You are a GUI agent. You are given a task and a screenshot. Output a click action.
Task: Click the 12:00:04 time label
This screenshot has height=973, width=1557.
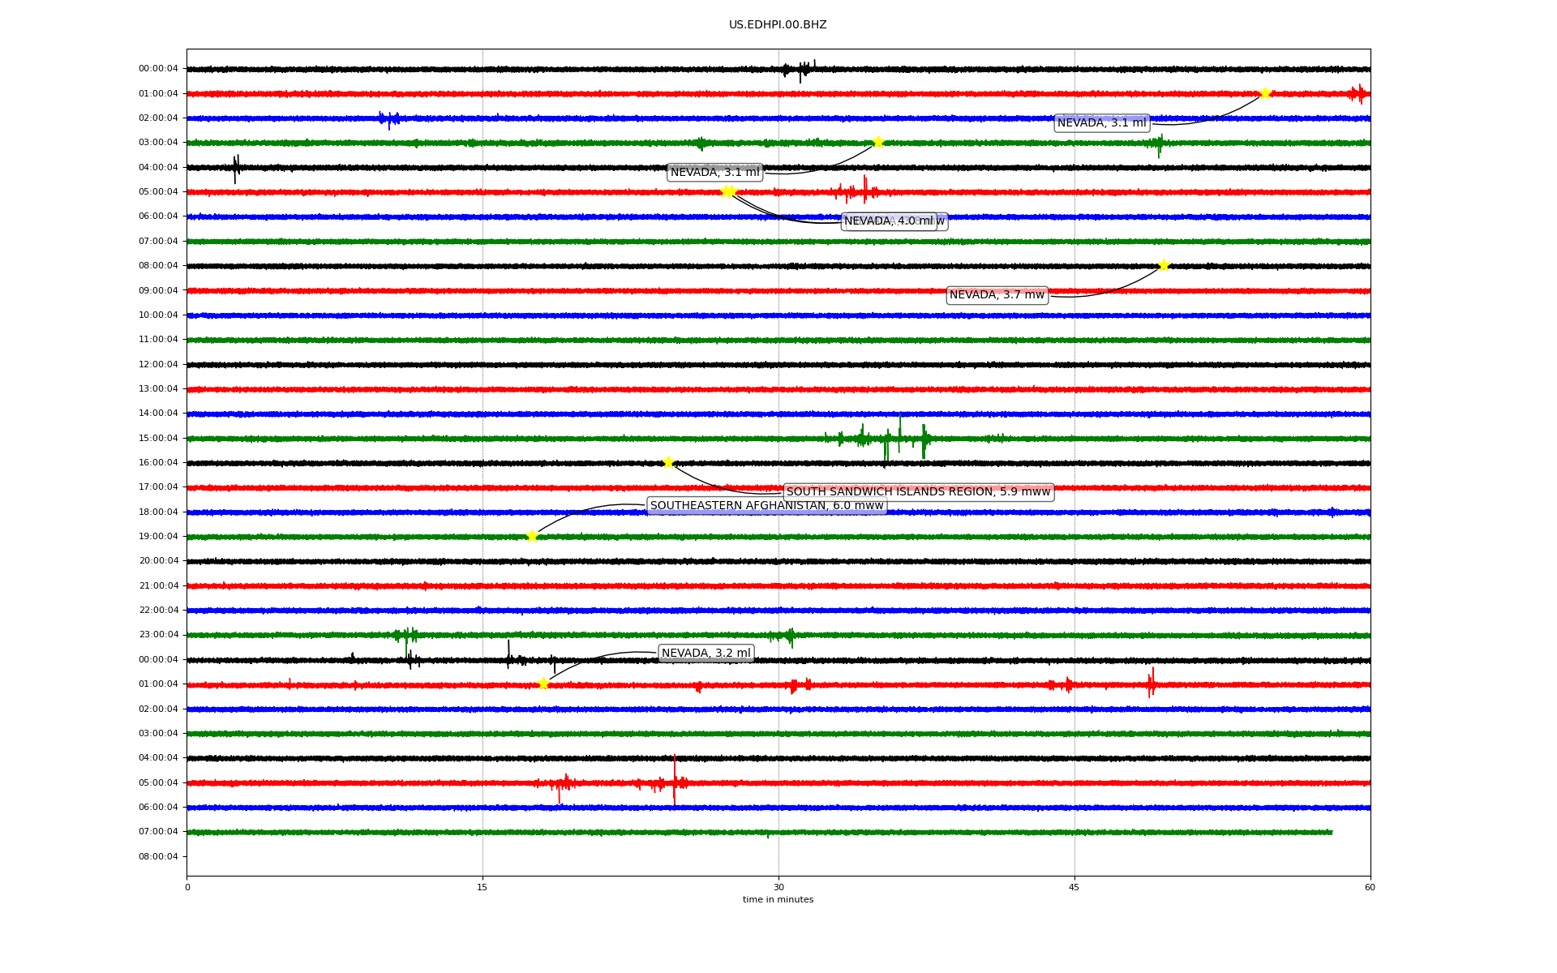pos(158,364)
